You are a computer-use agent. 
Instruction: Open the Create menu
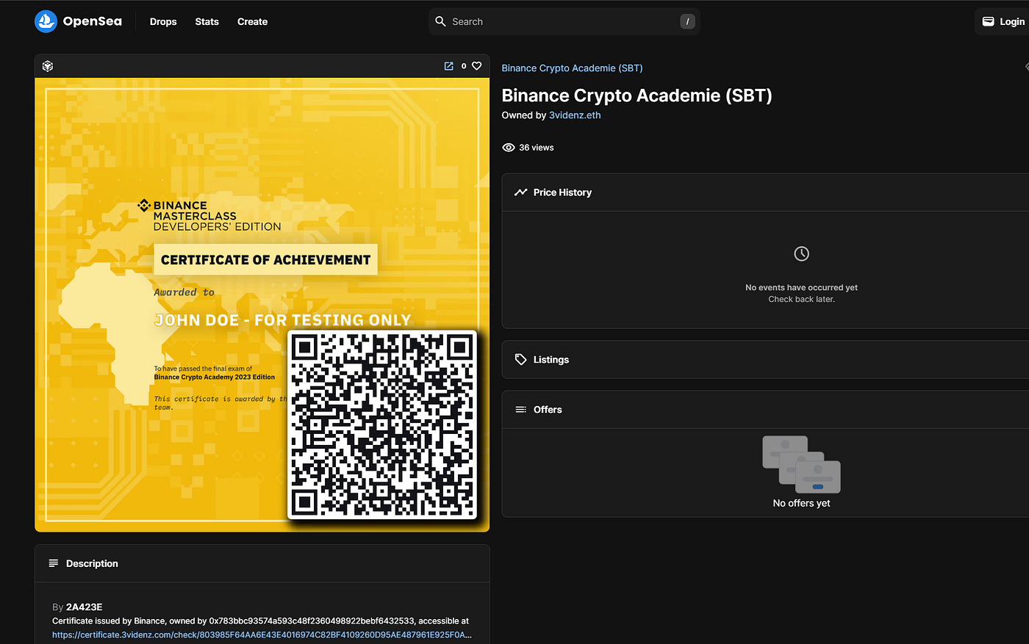coord(252,22)
